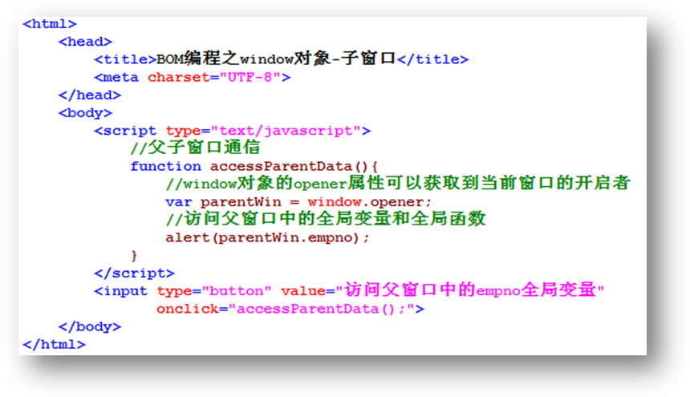Click the closing </body> tag
The width and height of the screenshot is (690, 397).
click(90, 326)
